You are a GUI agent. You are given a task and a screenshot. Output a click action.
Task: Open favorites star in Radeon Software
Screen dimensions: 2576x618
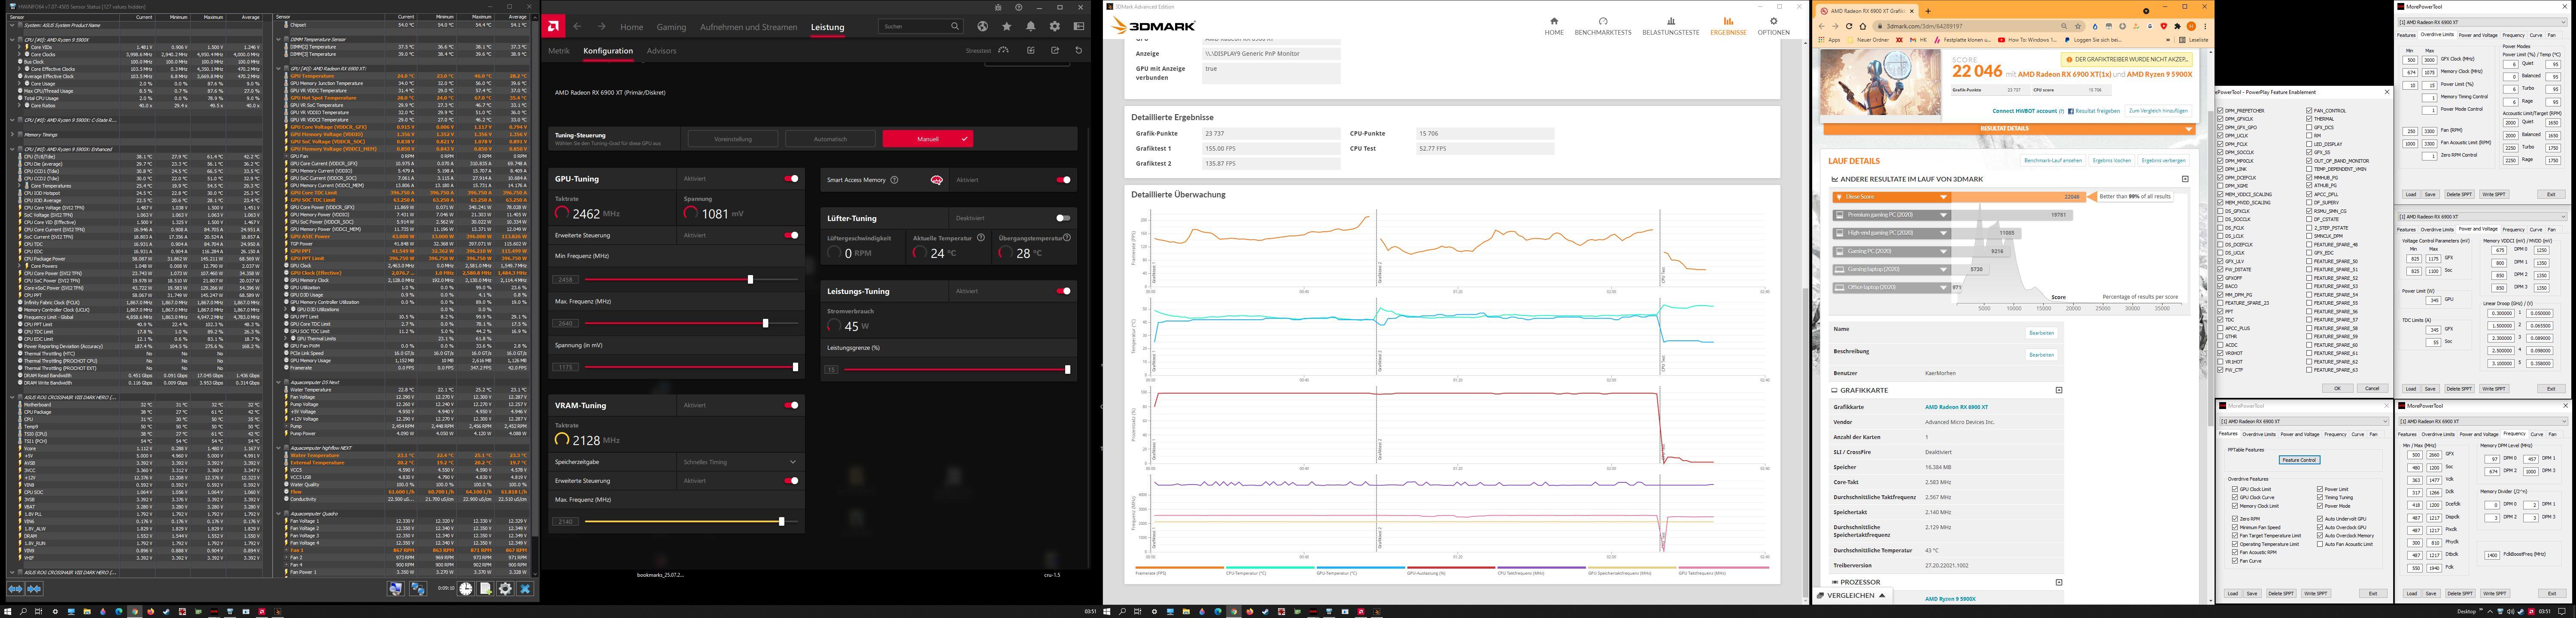point(1007,26)
